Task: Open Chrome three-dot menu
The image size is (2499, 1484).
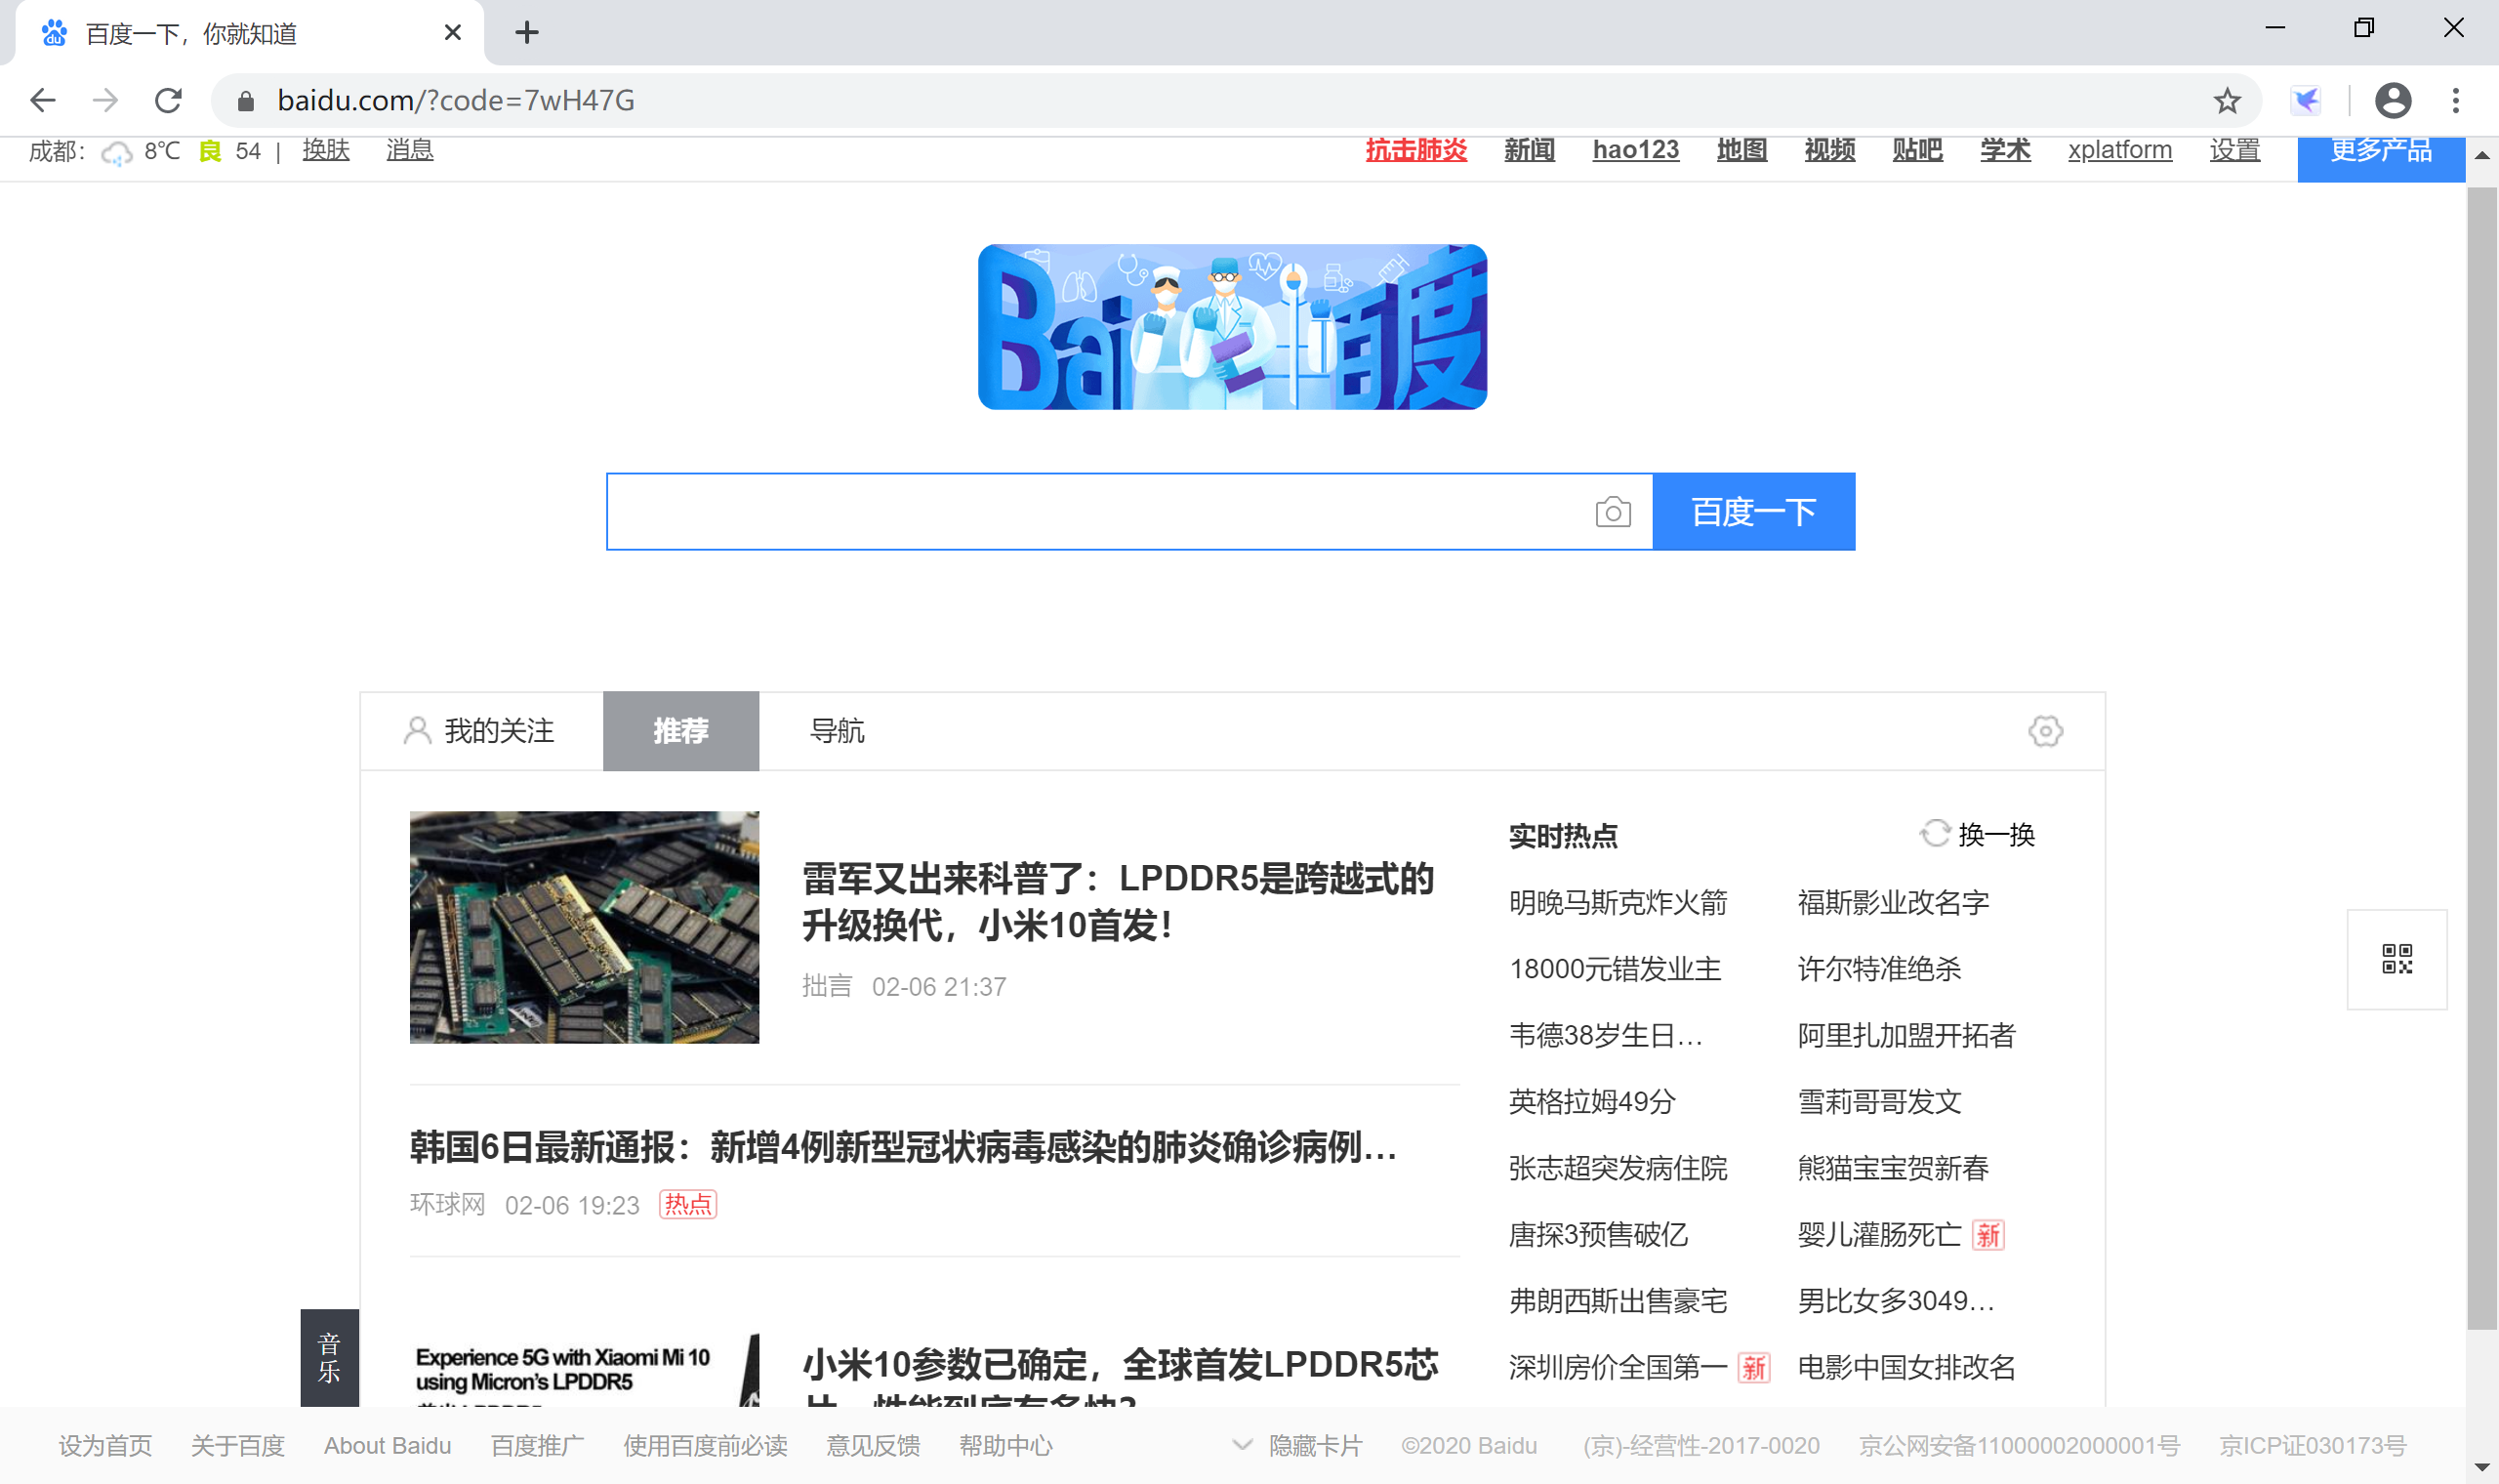Action: coord(2455,100)
